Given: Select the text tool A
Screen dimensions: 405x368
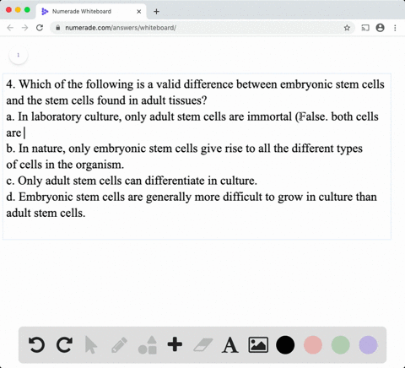Looking at the screenshot, I should click(230, 345).
